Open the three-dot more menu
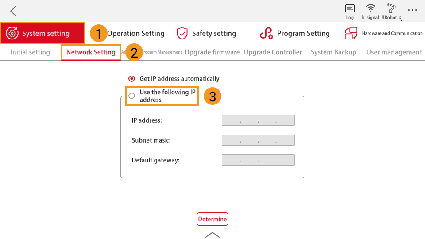The image size is (425, 239). pyautogui.click(x=412, y=10)
